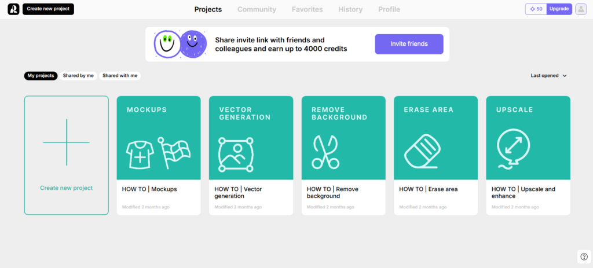Click the scissors icon on Remove Background card
This screenshot has width=593, height=268.
click(325, 152)
